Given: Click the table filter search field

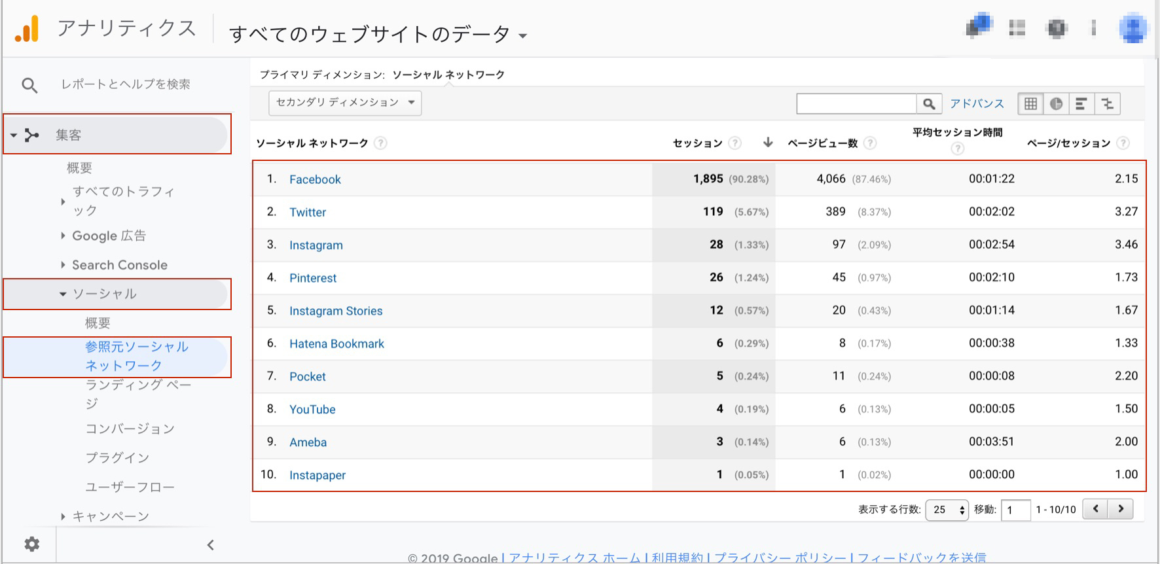Looking at the screenshot, I should tap(856, 103).
